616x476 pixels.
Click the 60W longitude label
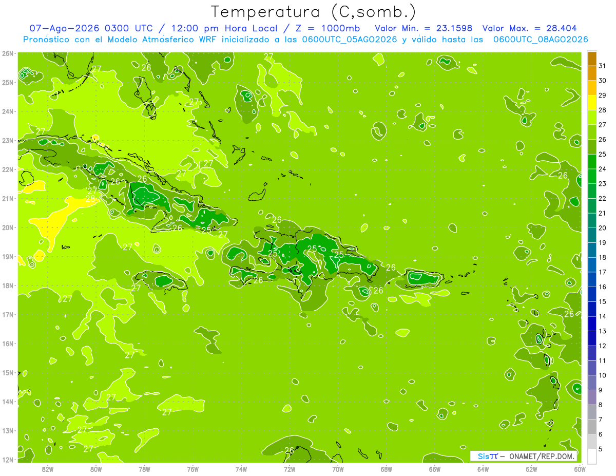click(x=580, y=469)
